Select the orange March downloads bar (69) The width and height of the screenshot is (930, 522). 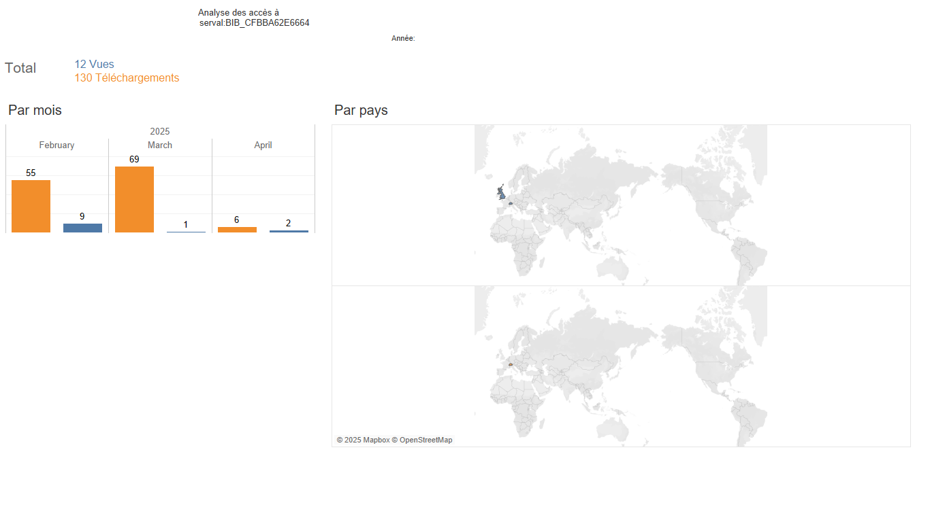point(134,199)
